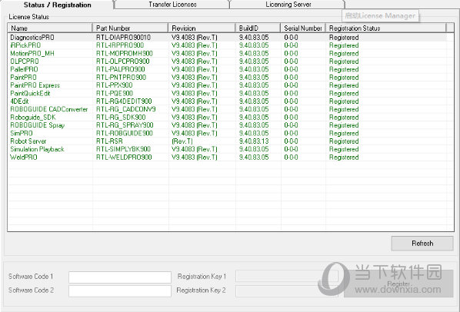This screenshot has height=312, width=460.
Task: Click the PaintPRO row name
Action: point(23,78)
